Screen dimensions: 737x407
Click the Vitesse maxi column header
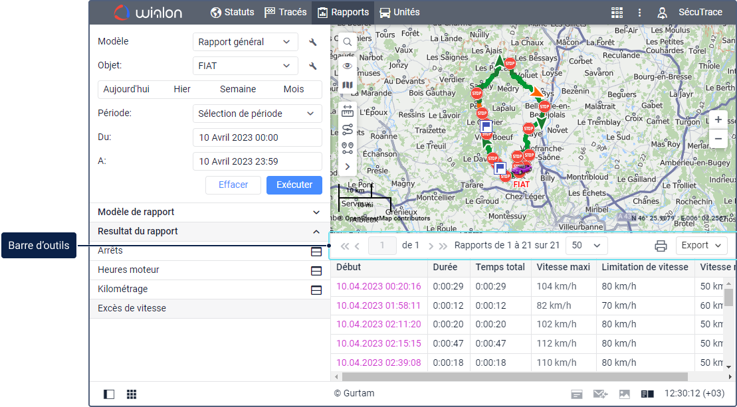point(563,267)
